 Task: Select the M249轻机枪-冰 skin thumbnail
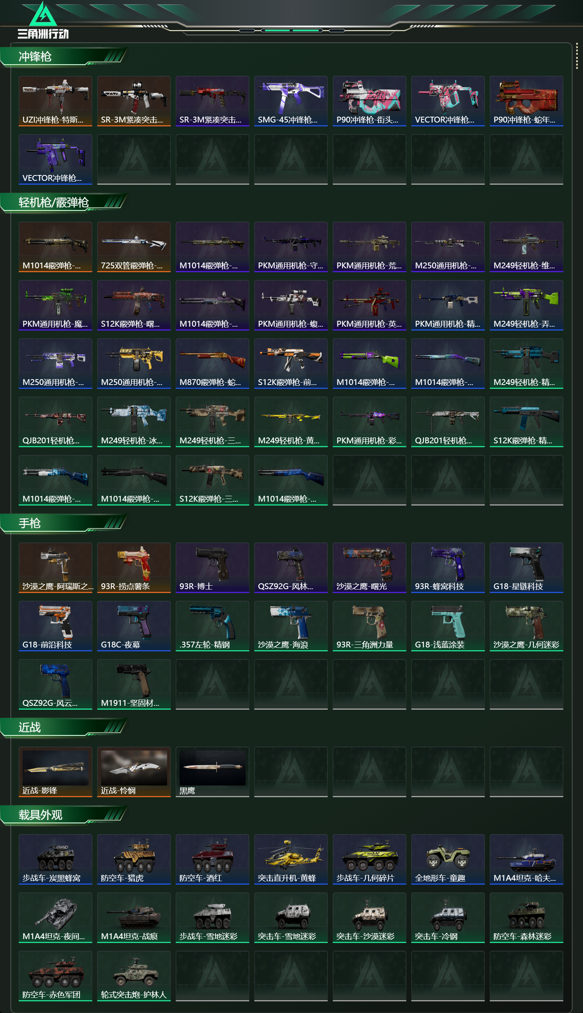click(134, 422)
